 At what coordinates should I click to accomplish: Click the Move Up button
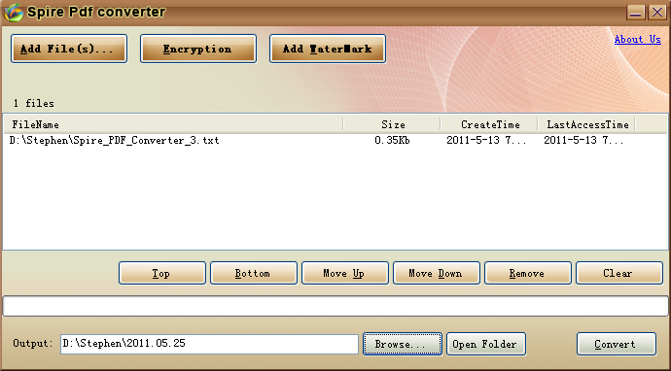coord(345,273)
